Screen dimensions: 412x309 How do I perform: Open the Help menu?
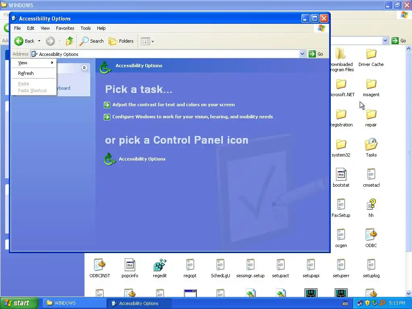(101, 28)
